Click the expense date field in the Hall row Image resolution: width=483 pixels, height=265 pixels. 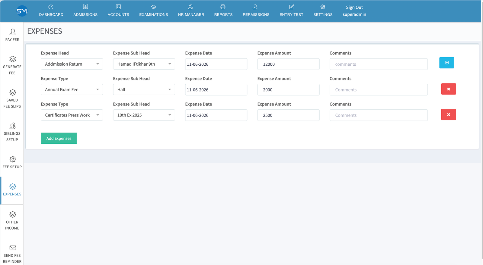(x=216, y=90)
